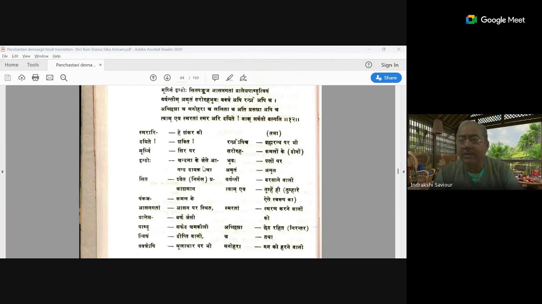
Task: Click the Sign In link
Action: tap(390, 65)
